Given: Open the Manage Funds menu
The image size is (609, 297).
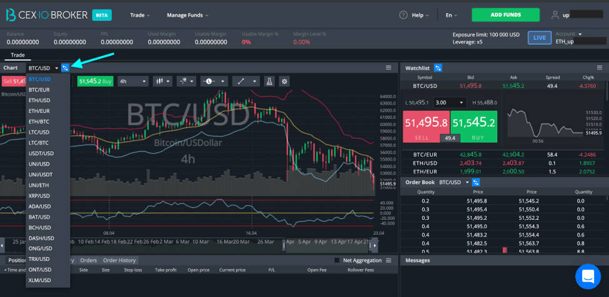Looking at the screenshot, I should click(x=187, y=15).
